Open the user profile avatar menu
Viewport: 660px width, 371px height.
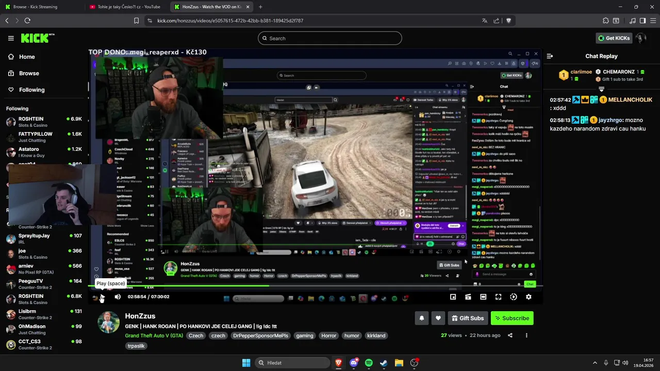[x=641, y=38]
